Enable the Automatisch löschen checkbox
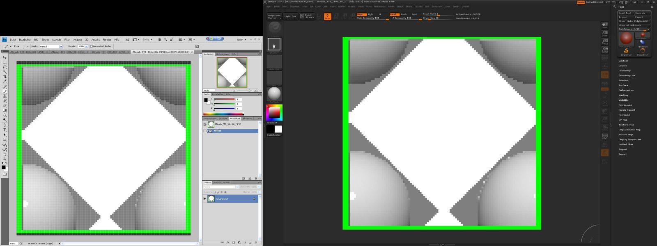The width and height of the screenshot is (657, 246). point(92,46)
